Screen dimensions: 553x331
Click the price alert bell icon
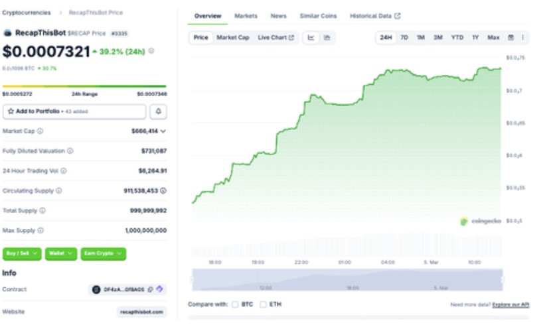point(158,111)
